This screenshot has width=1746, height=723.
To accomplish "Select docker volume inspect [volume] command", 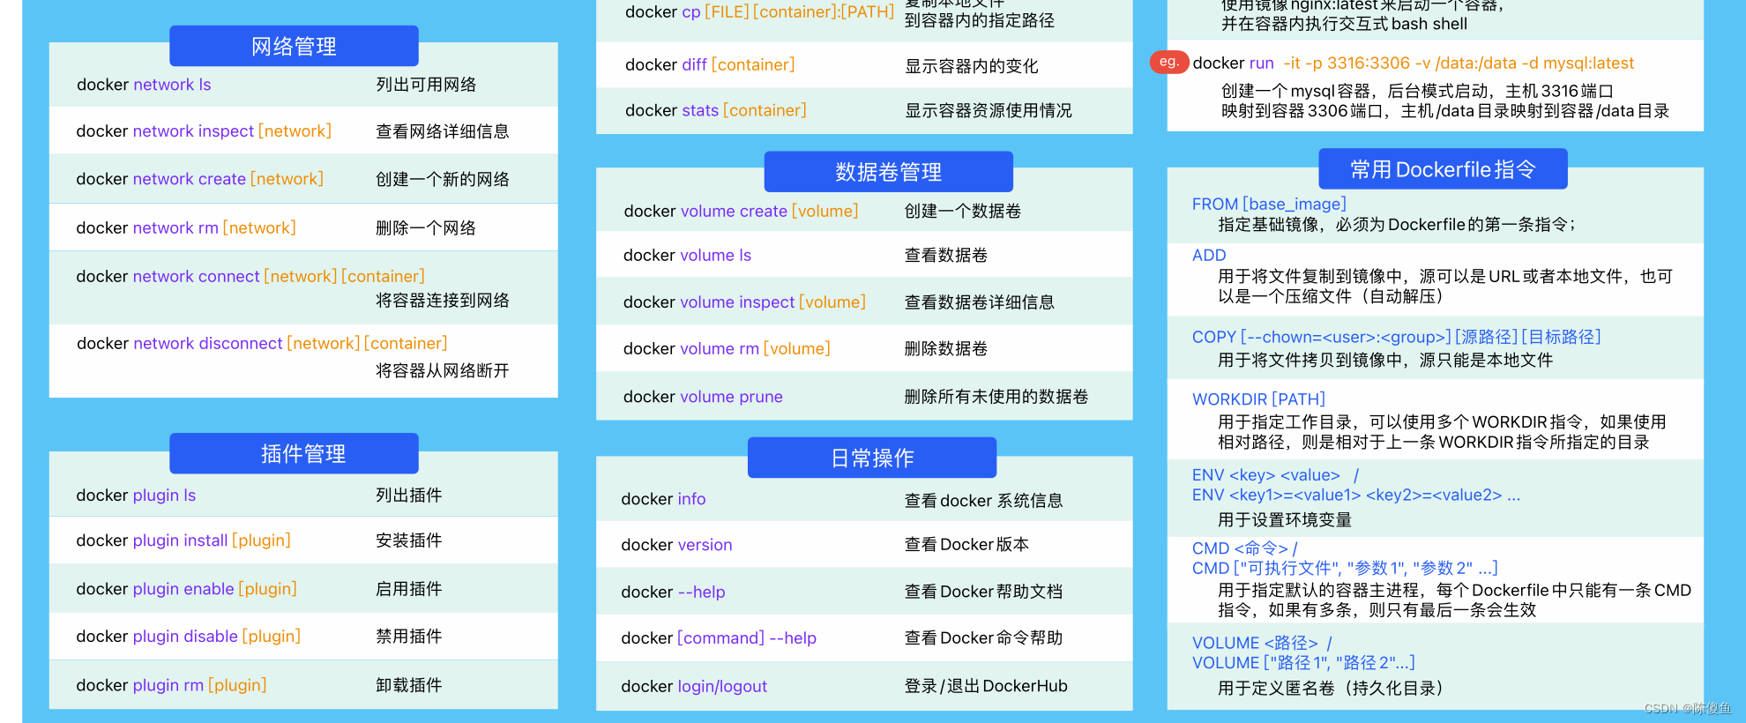I will (744, 302).
